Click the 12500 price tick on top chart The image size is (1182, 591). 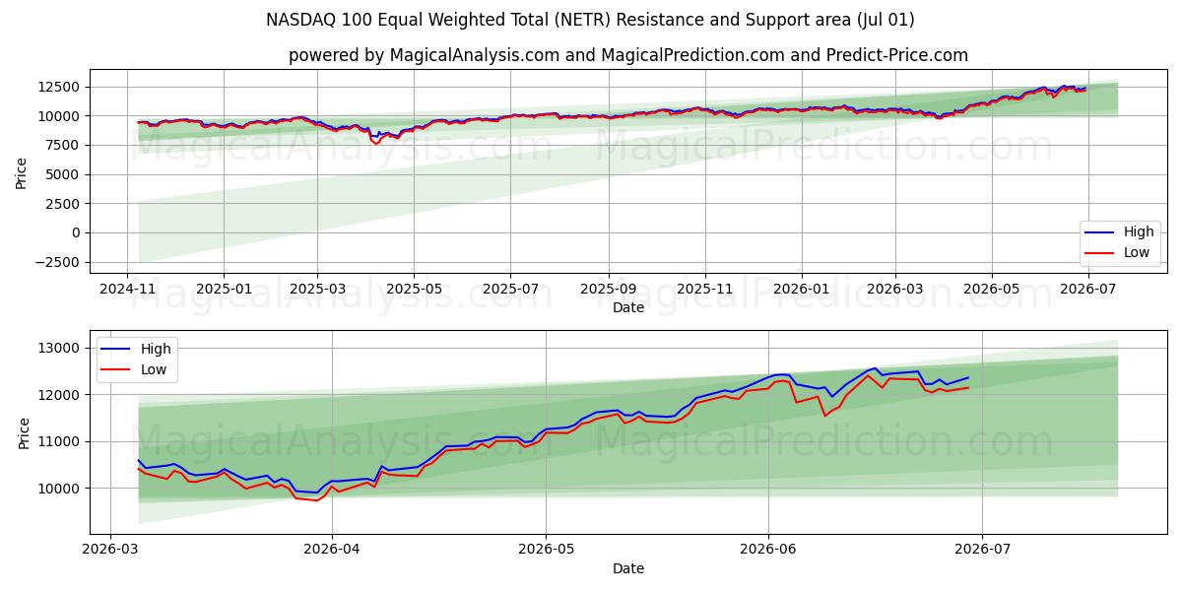click(61, 87)
